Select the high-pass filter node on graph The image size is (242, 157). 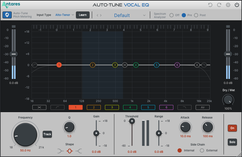pos(35,65)
